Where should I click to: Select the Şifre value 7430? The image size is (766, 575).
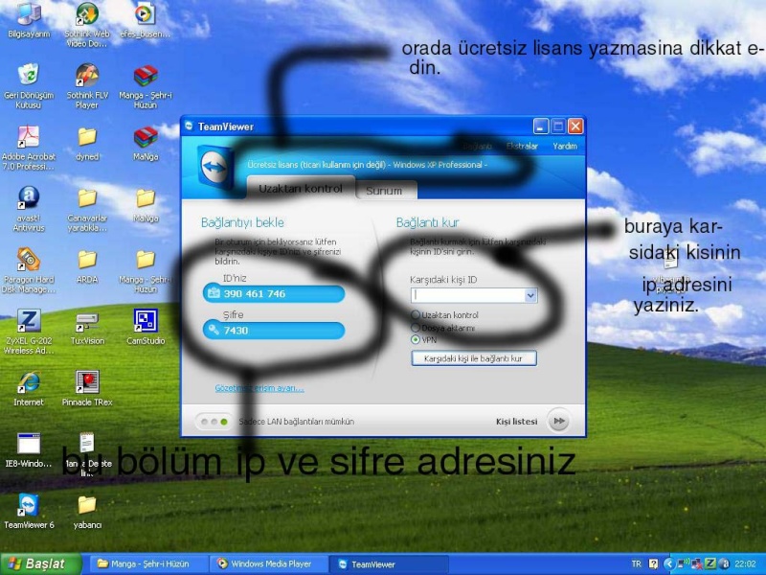coord(236,330)
